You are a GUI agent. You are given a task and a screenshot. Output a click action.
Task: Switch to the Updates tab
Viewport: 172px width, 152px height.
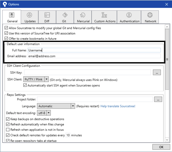30,17
